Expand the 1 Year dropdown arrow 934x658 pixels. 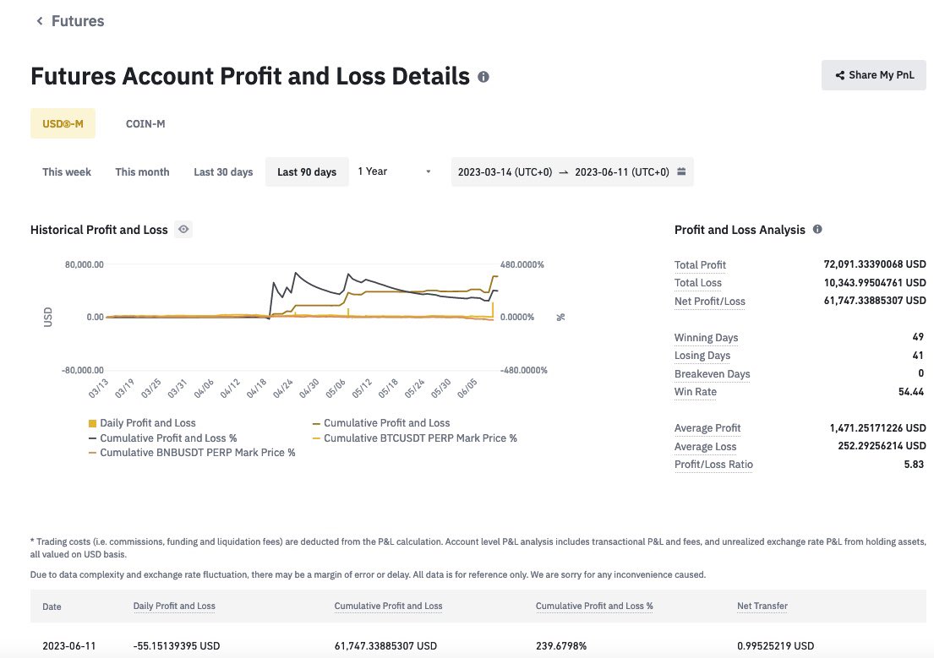tap(429, 171)
